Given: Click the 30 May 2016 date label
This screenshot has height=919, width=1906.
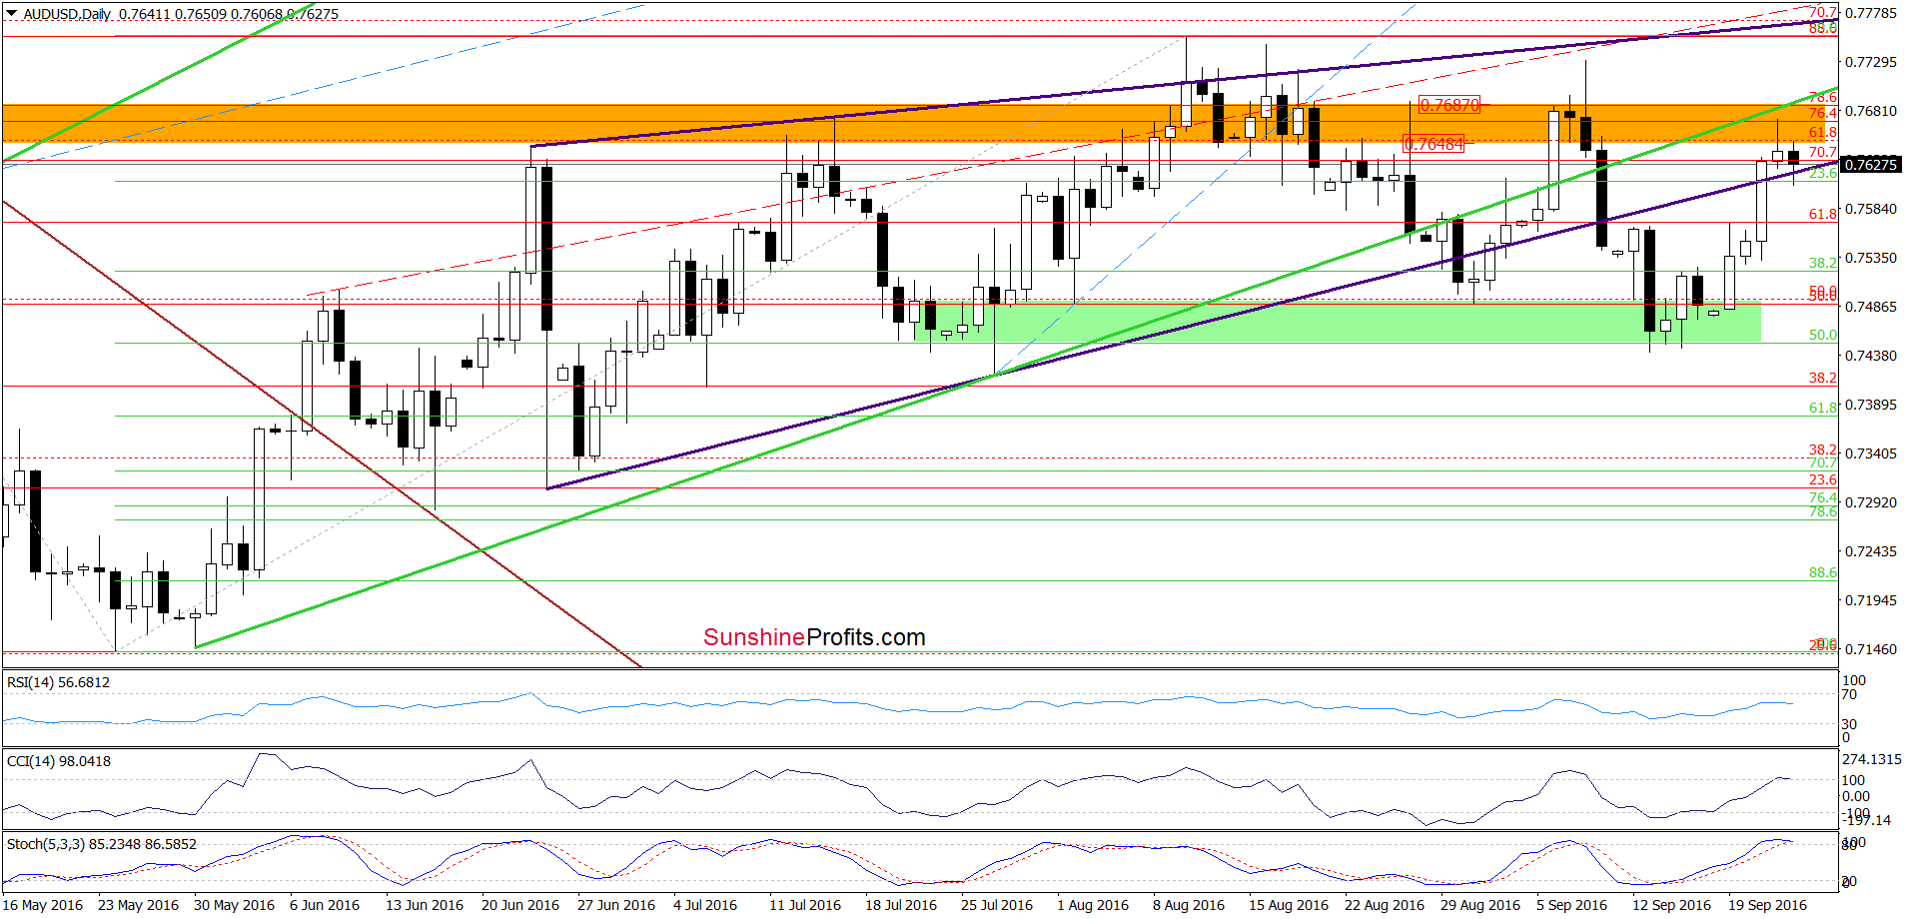Looking at the screenshot, I should (234, 905).
